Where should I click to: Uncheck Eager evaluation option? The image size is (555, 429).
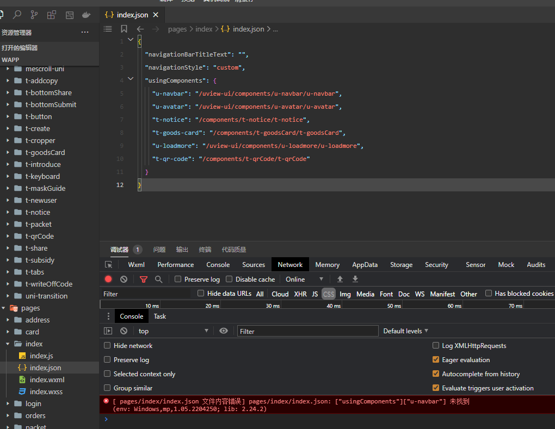(x=436, y=359)
